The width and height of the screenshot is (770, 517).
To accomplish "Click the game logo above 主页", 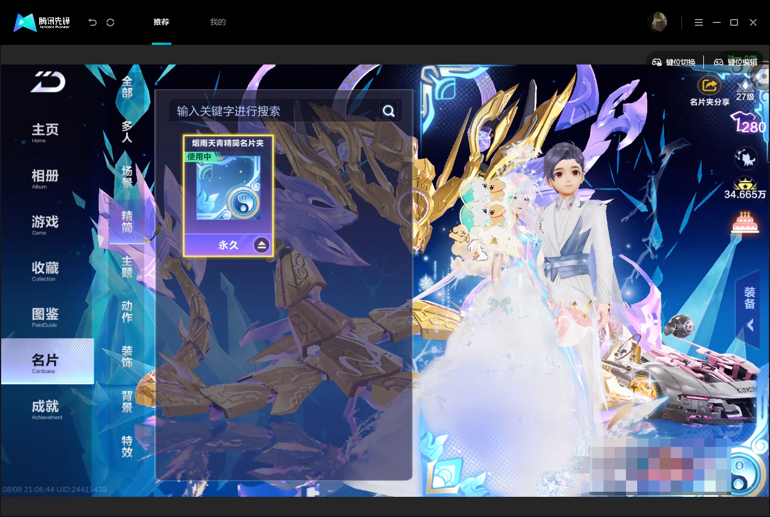I will coord(48,82).
